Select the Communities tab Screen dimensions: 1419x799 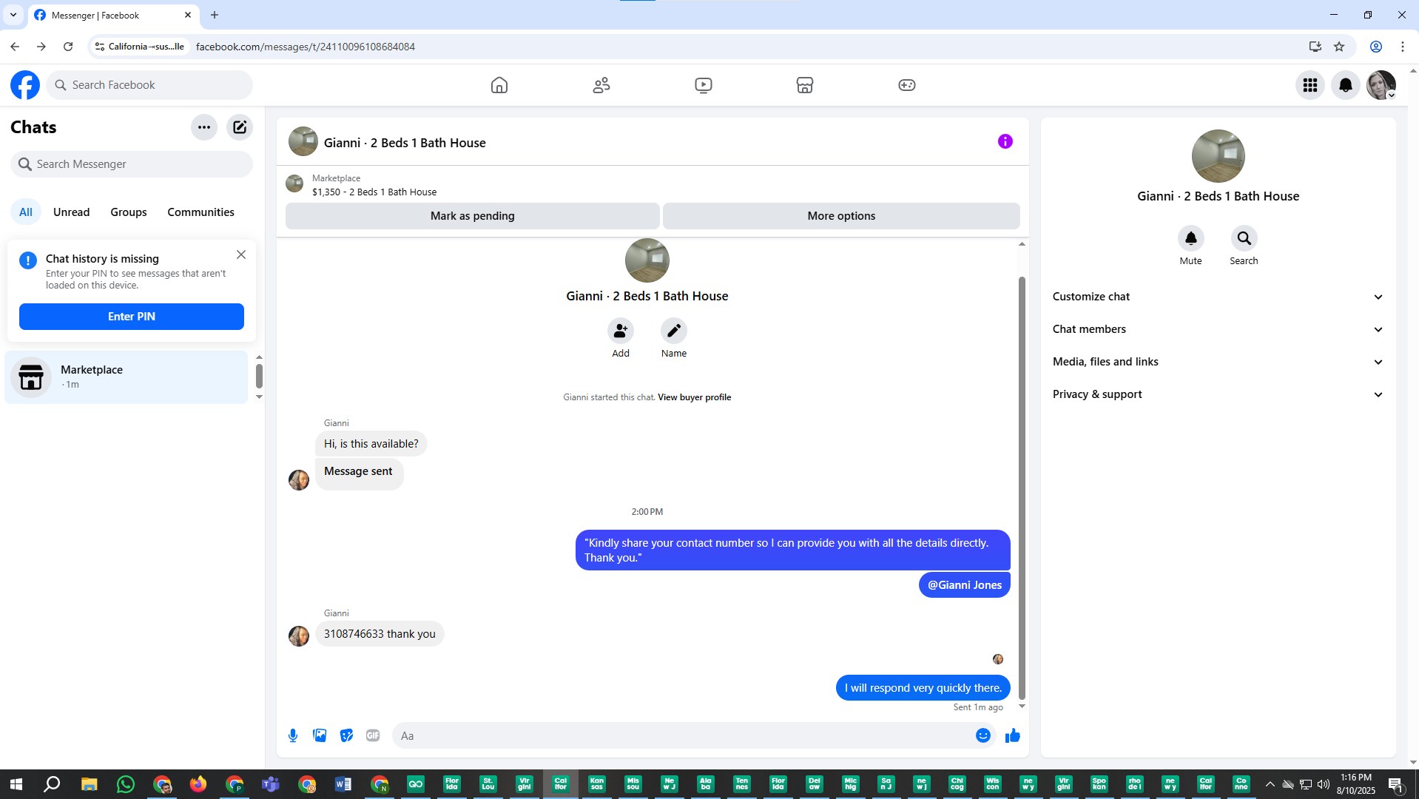coord(201,212)
